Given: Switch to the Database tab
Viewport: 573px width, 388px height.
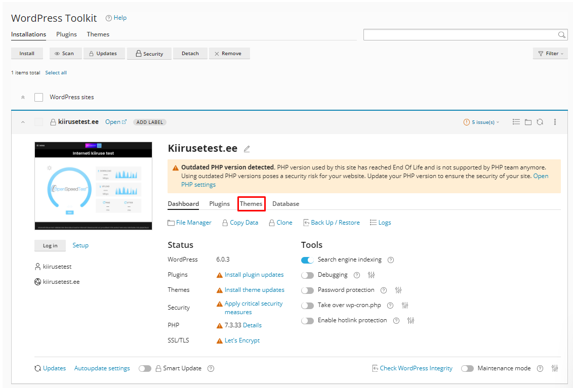Looking at the screenshot, I should click(x=285, y=204).
